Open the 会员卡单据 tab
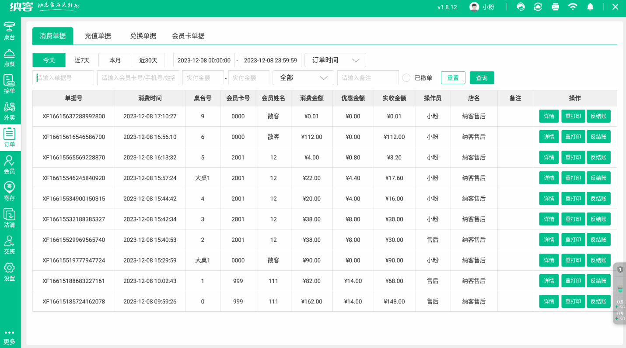The height and width of the screenshot is (348, 626). pos(188,36)
